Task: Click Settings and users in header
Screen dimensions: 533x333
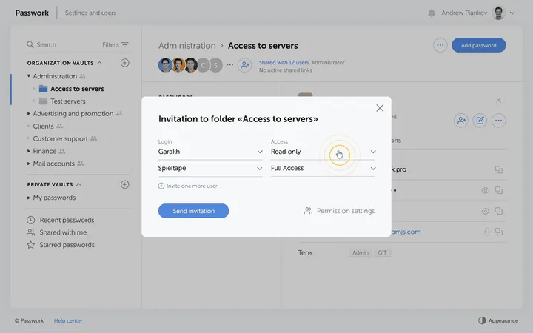Action: point(90,13)
